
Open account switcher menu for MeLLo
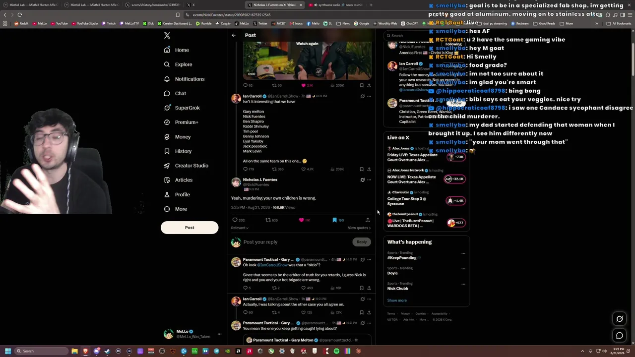coord(193,334)
